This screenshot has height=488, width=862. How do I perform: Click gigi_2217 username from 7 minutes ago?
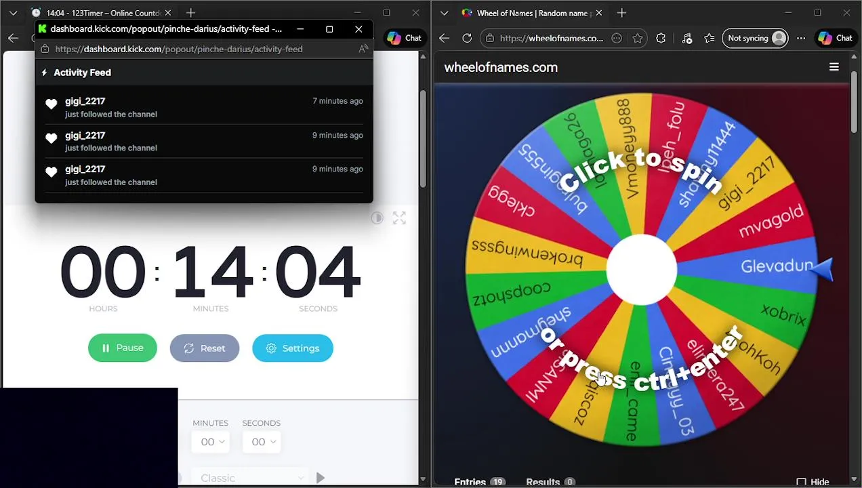point(85,101)
